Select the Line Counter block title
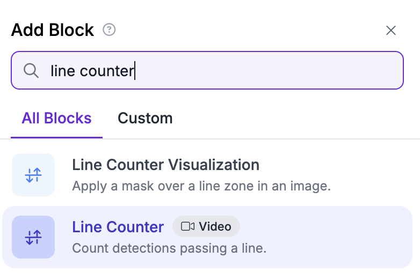The width and height of the screenshot is (420, 280). (x=118, y=227)
